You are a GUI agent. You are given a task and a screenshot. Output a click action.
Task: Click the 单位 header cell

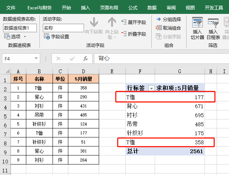click(60, 79)
